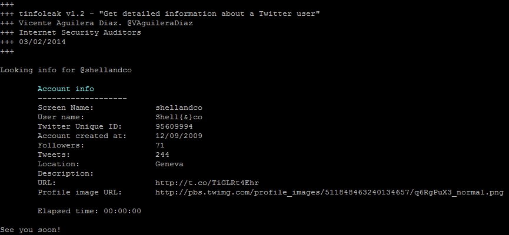Image resolution: width=509 pixels, height=235 pixels.
Task: Click the Location value Geneva
Action: point(169,164)
